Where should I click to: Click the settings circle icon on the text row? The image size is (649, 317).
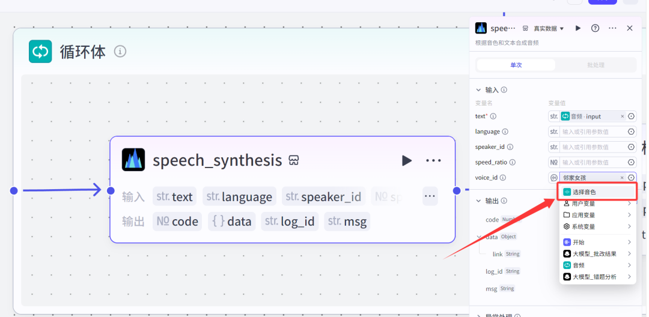(x=631, y=116)
